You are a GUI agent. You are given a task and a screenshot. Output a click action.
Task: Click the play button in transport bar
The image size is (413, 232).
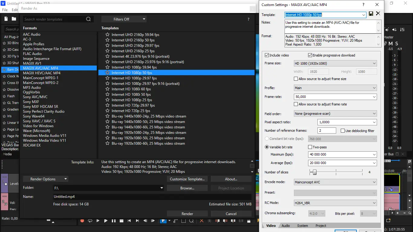click(106, 221)
